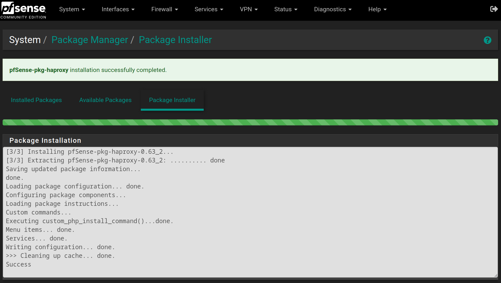Follow the Package Manager breadcrumb link
The image size is (501, 283).
point(90,40)
